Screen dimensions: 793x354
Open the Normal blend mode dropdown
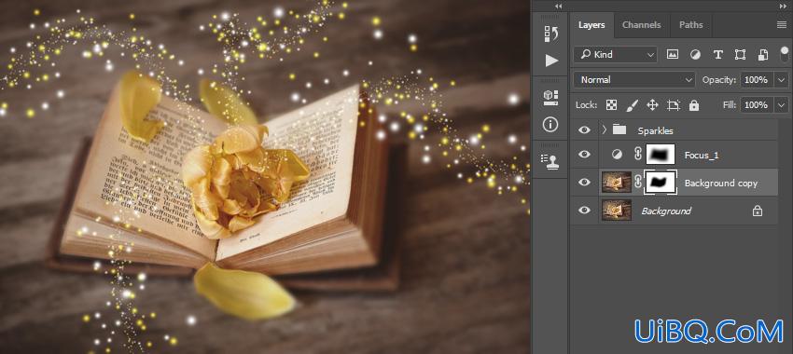(634, 80)
